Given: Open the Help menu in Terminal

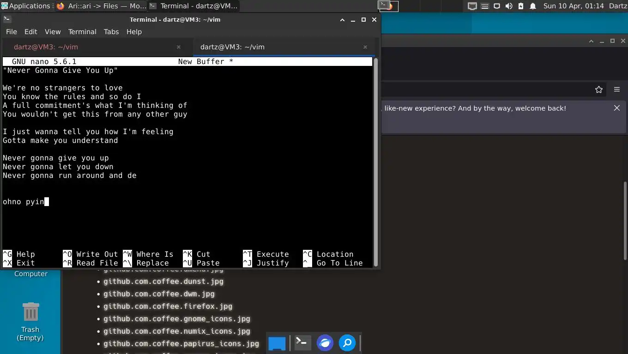Looking at the screenshot, I should pyautogui.click(x=134, y=32).
